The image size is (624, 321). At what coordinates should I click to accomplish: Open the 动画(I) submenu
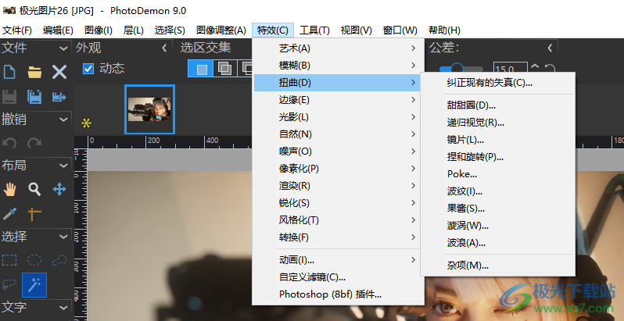point(337,260)
